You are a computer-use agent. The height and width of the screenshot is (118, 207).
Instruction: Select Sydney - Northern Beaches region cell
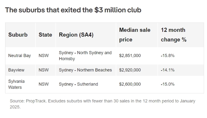pyautogui.click(x=85, y=70)
